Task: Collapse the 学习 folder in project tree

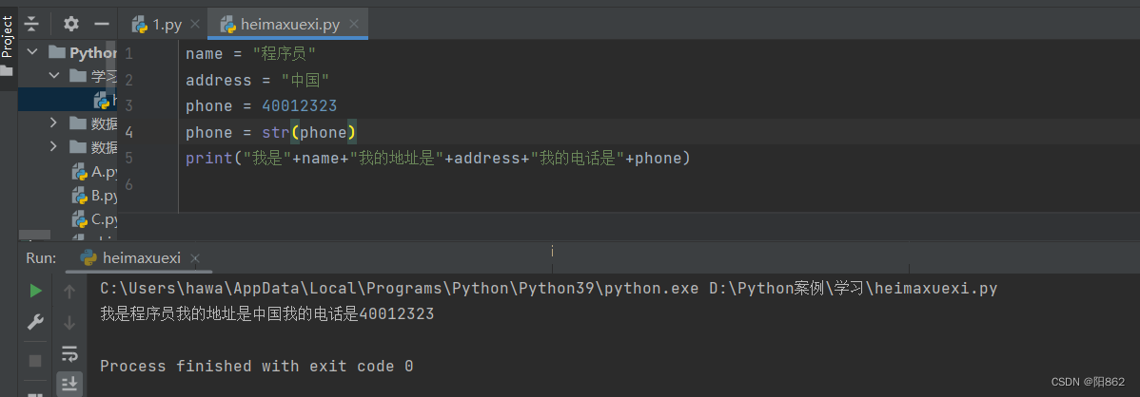Action: pos(54,76)
